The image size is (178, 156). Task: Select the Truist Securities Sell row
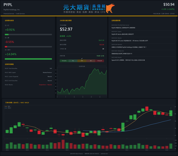click(28, 68)
